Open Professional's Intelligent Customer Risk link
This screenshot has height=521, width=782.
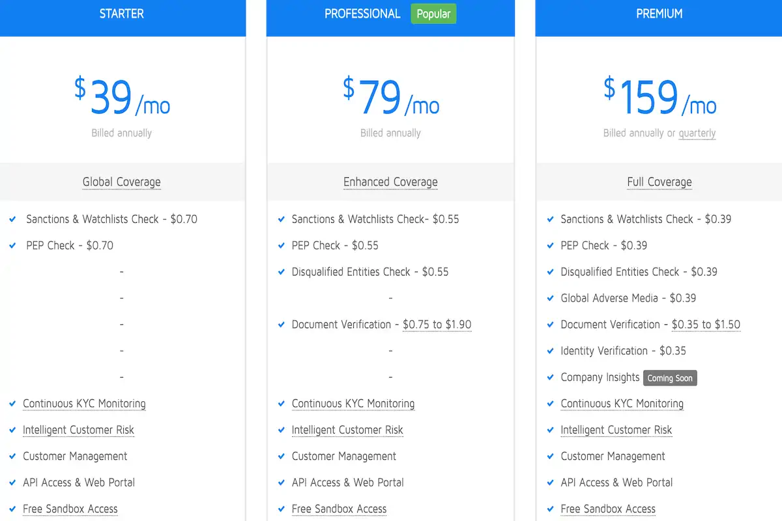[x=347, y=430]
